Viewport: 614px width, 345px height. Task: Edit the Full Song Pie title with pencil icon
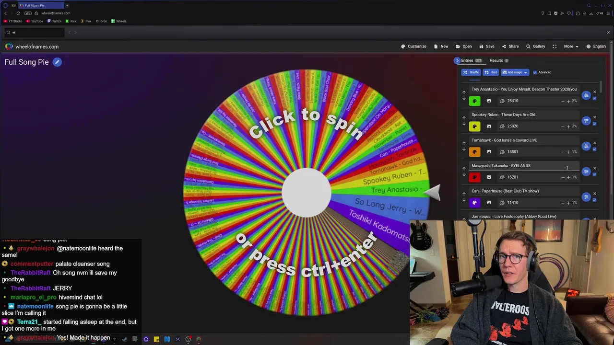(57, 62)
